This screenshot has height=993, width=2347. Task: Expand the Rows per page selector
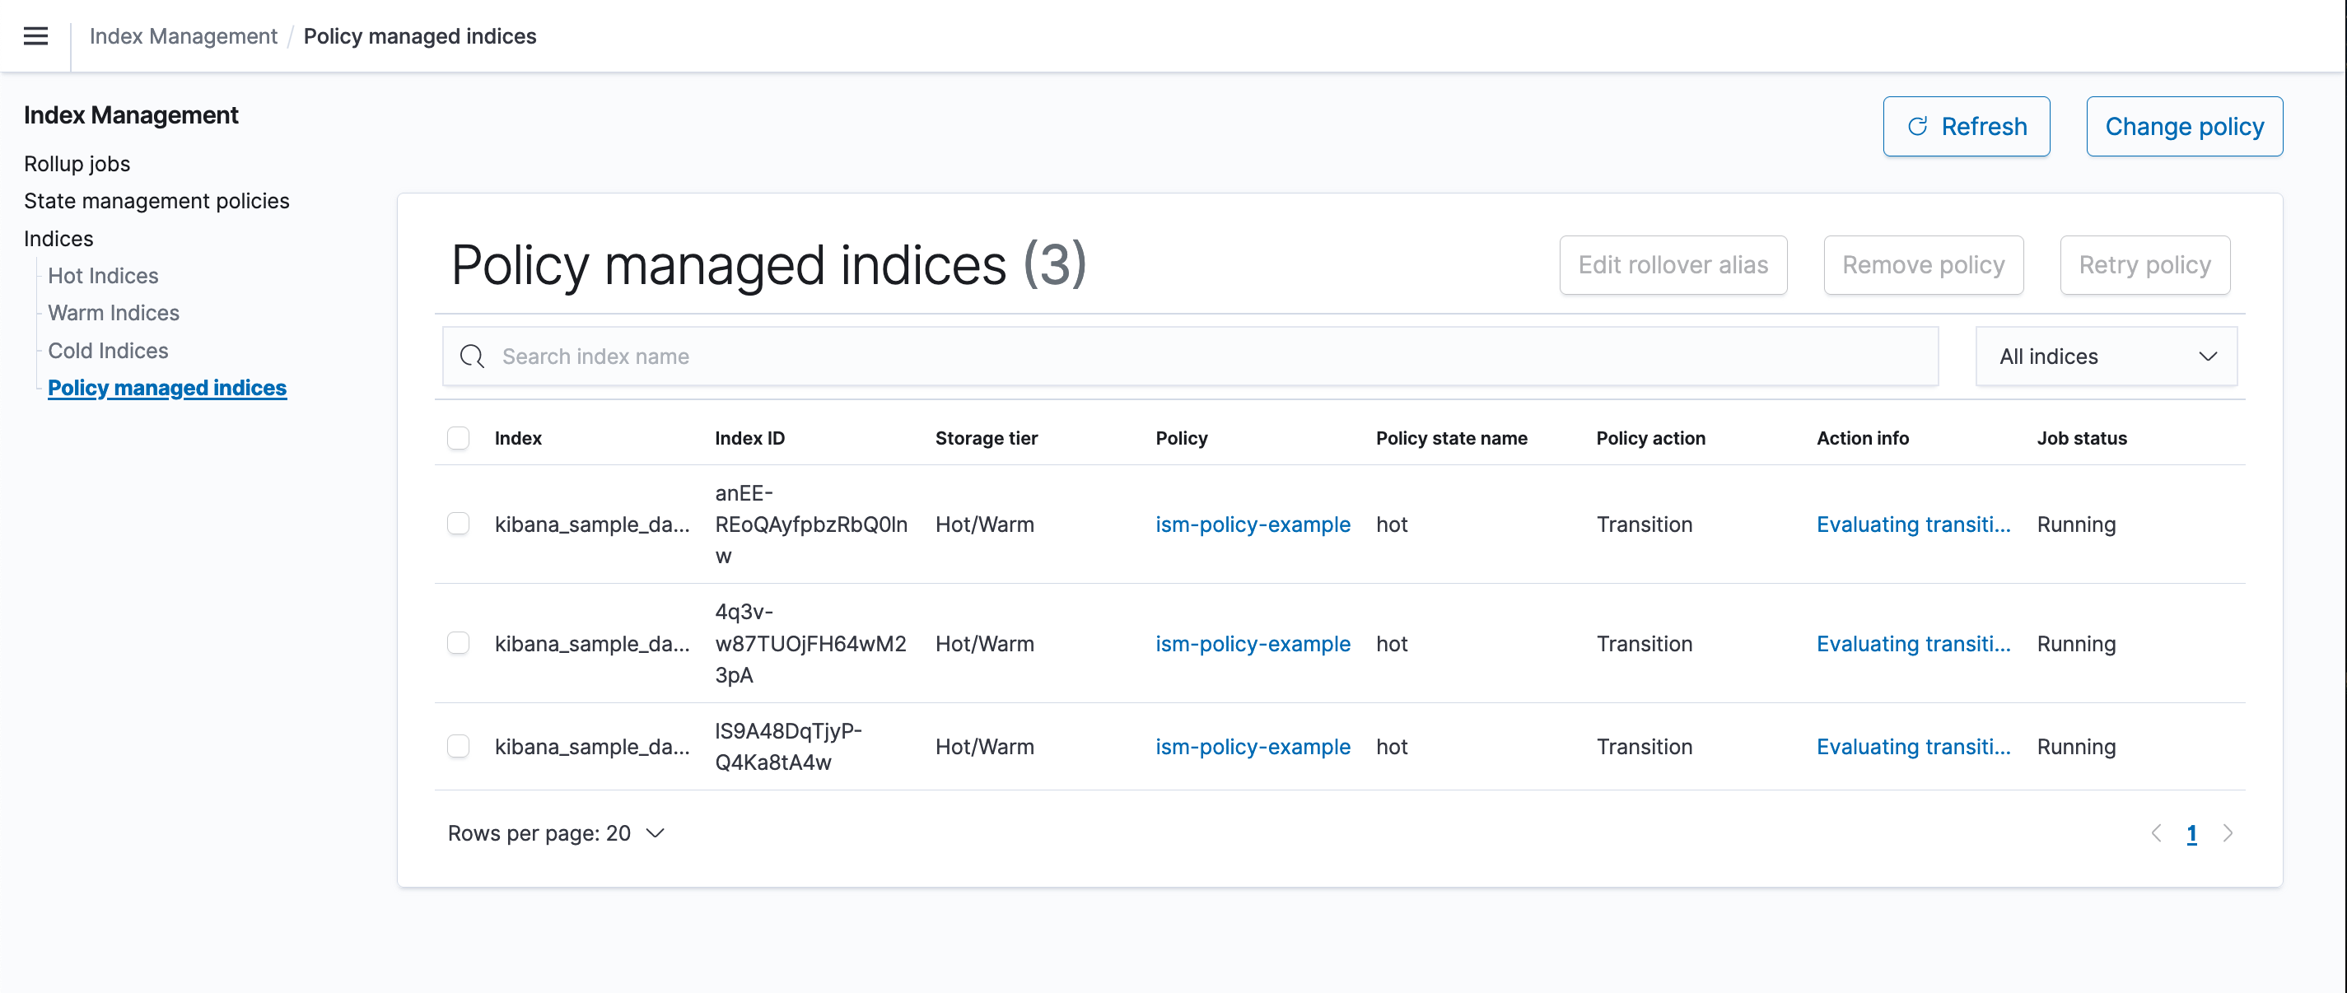[x=556, y=833]
